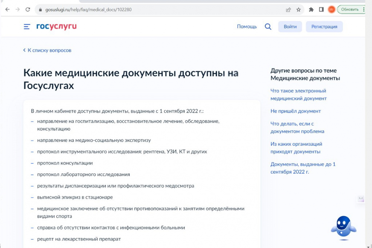
Task: Click the Помощь menu item
Action: 247,27
